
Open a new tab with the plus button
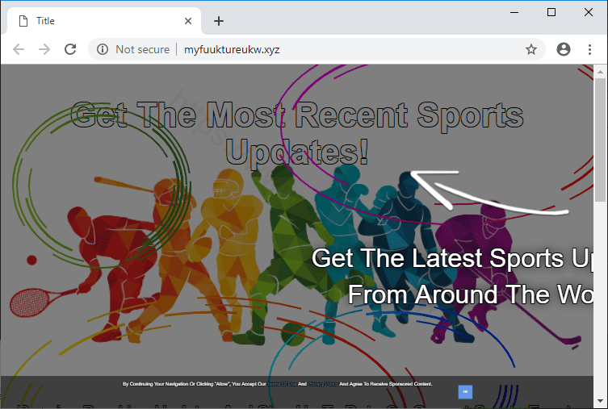(219, 21)
